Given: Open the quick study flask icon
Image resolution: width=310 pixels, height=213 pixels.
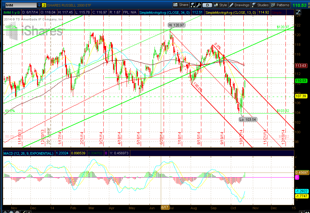Looking at the screenshot, I should click(x=193, y=5).
